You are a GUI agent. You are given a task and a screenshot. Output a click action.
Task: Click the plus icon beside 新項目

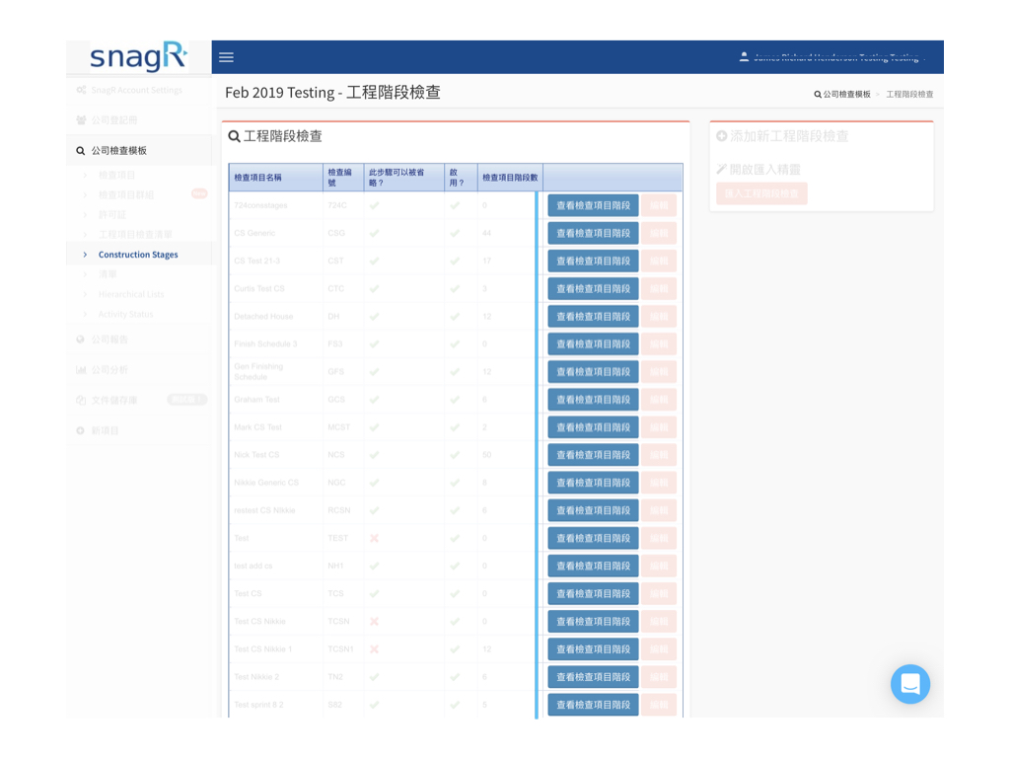point(81,430)
